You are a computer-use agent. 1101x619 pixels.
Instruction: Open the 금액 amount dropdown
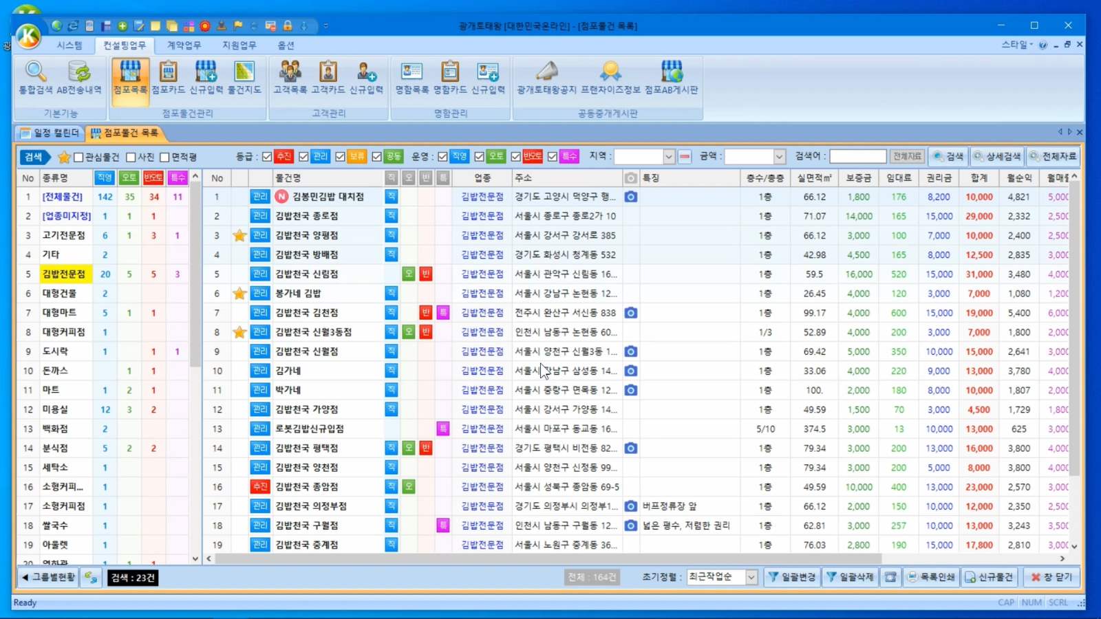point(779,157)
